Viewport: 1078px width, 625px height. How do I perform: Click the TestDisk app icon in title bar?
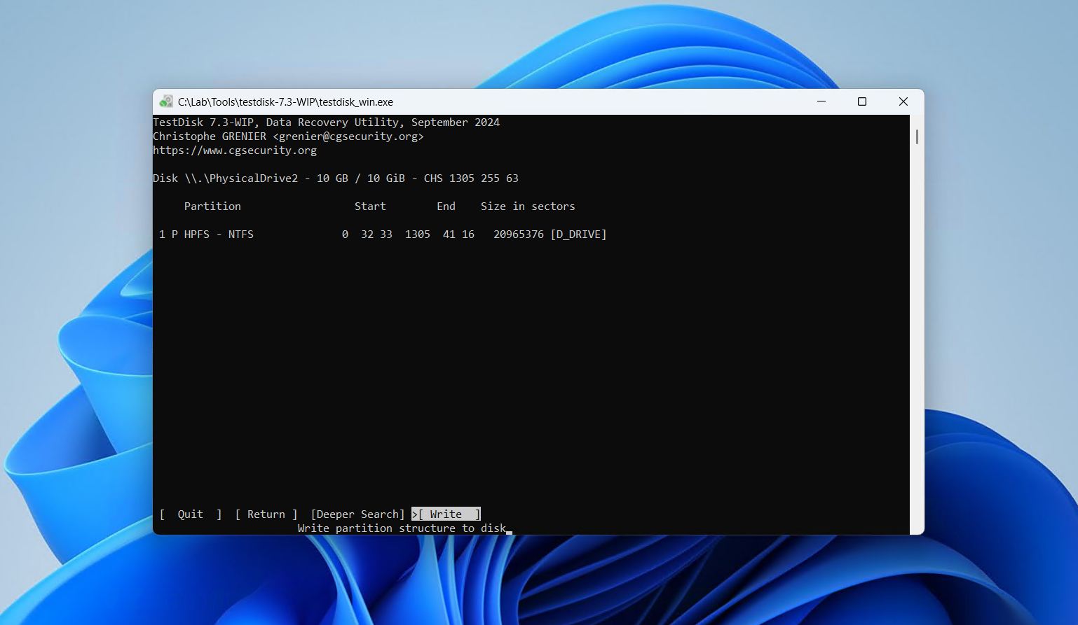click(166, 101)
